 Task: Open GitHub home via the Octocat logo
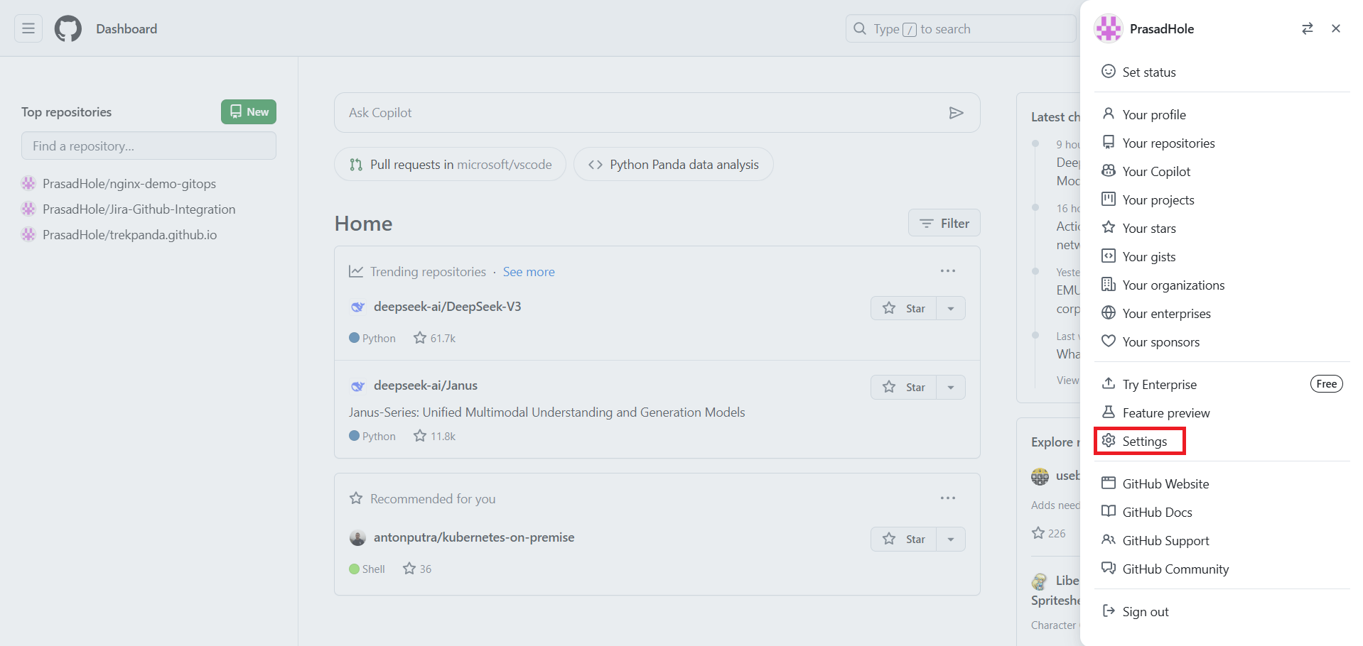click(x=68, y=28)
